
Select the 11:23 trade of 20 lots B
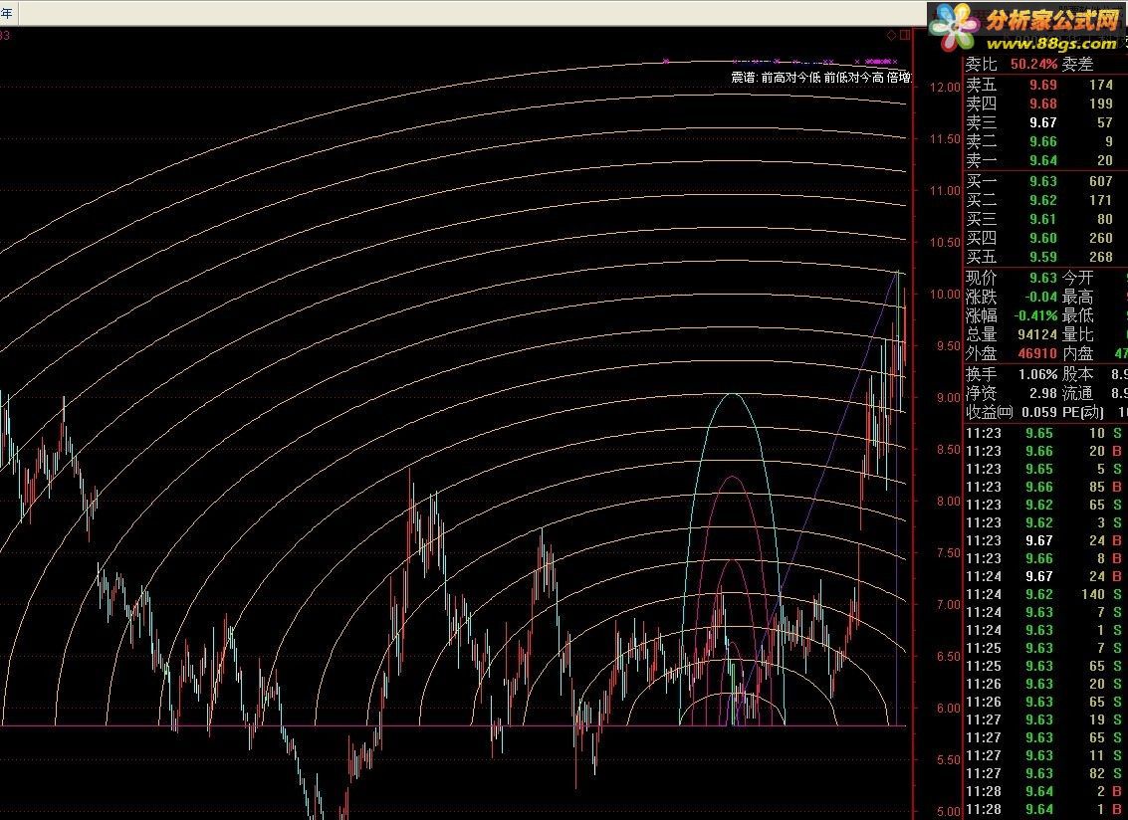pos(1044,451)
